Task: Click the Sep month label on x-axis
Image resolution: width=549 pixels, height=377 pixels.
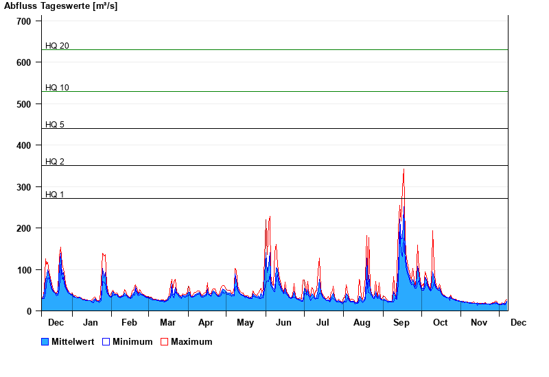Action: click(x=401, y=322)
